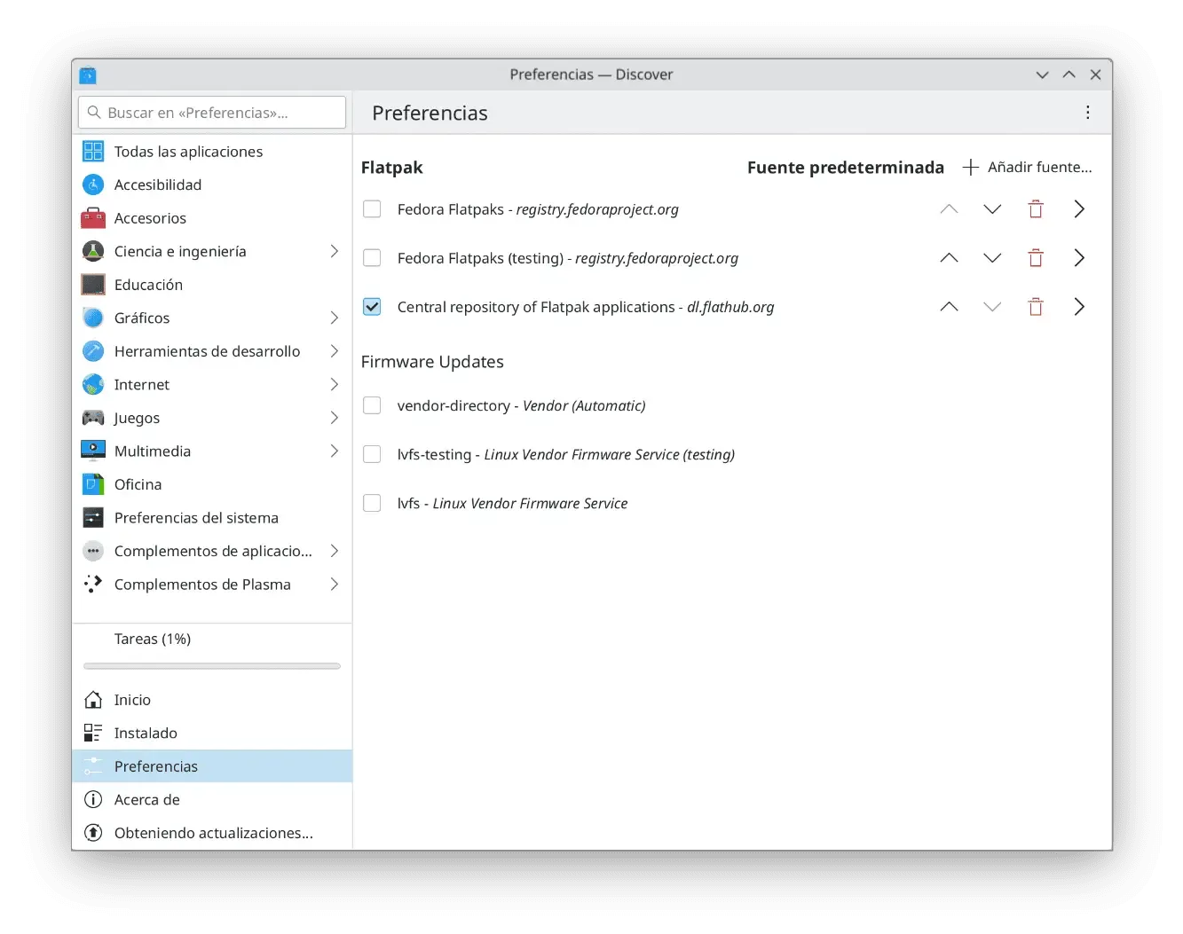Open the Preferencias del sistema category

point(212,518)
